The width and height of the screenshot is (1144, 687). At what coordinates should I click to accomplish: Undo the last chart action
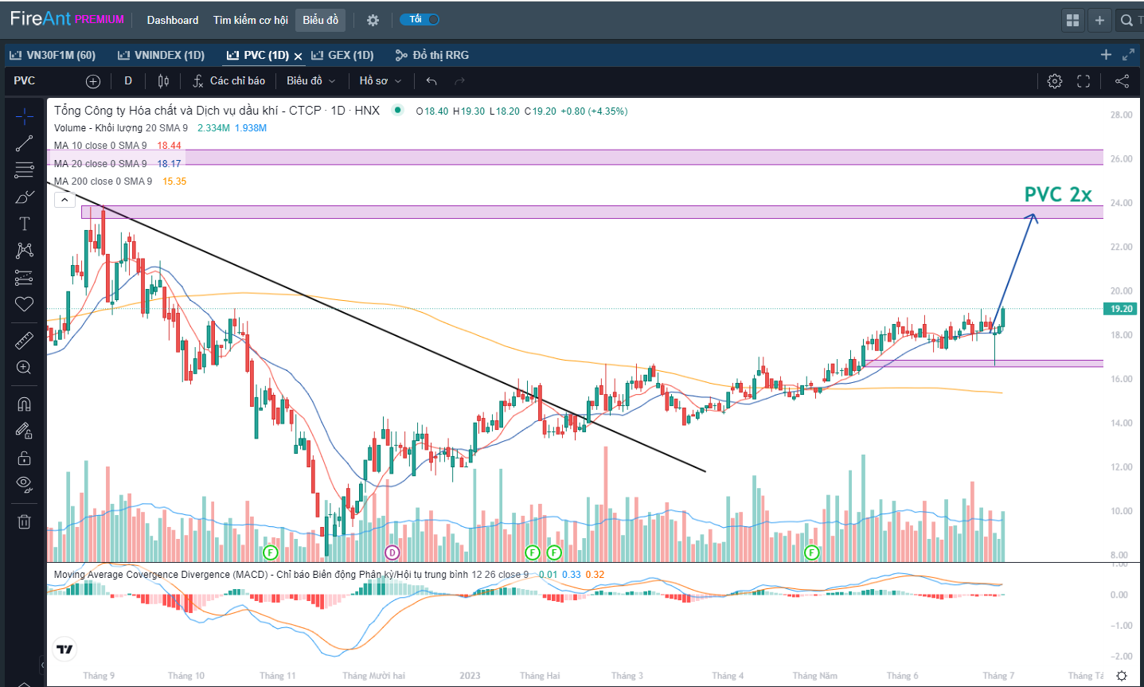coord(431,81)
